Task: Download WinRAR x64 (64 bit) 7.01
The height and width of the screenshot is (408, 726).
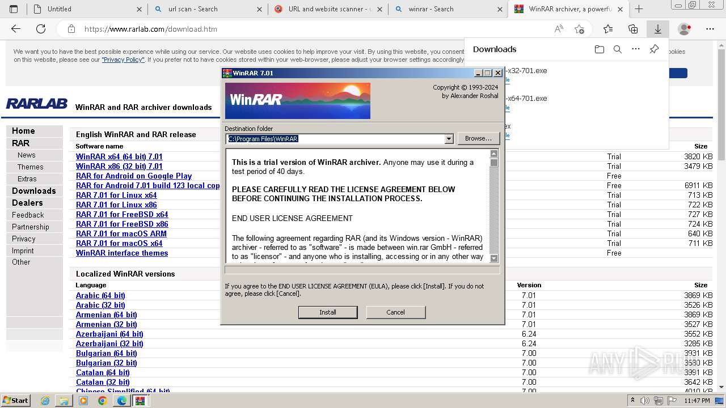Action: pos(119,156)
